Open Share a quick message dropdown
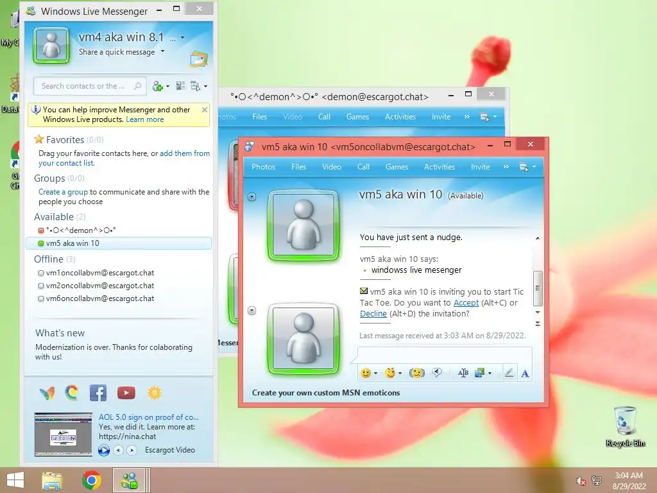Viewport: 657px width, 493px height. coord(162,51)
